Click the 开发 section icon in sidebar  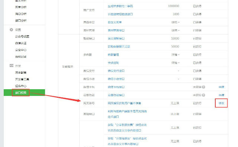coord(12,66)
